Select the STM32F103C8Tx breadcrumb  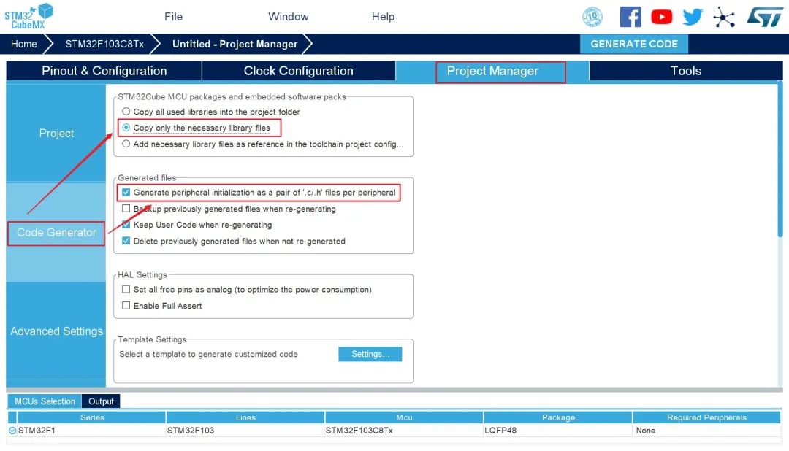coord(104,44)
